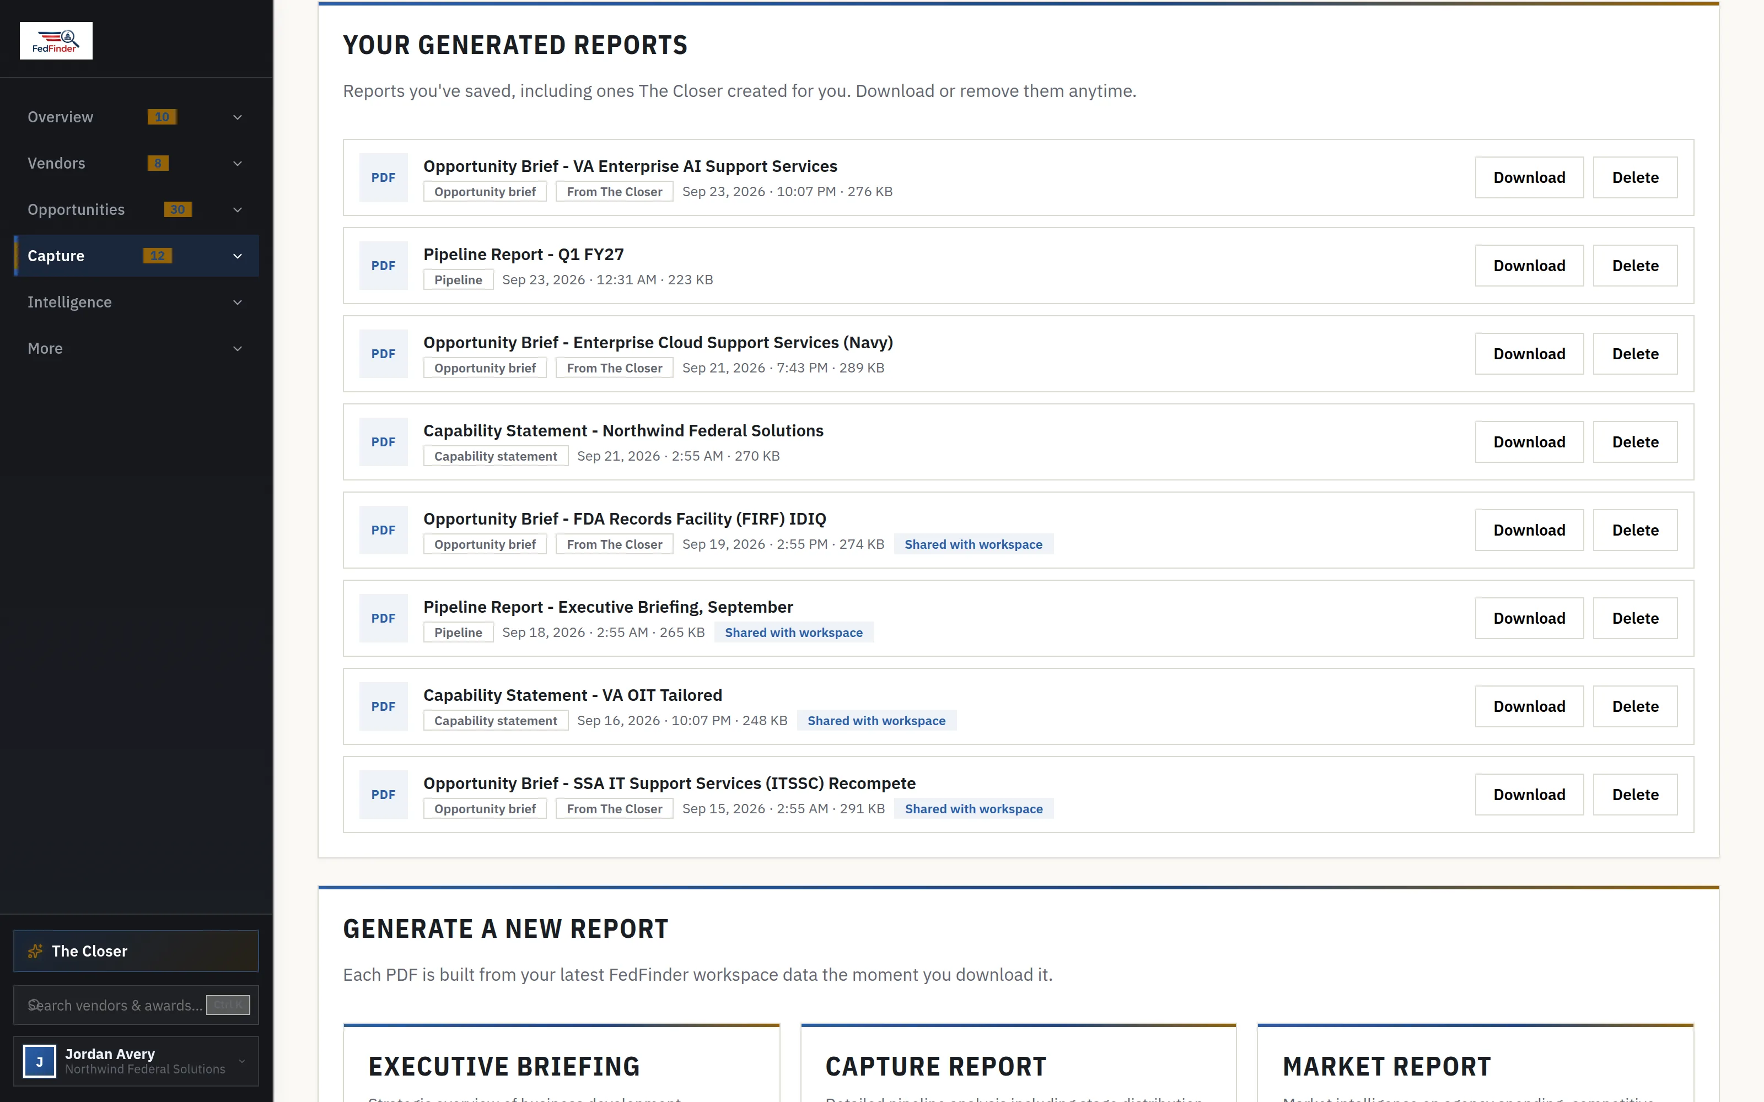Click PDF icon for SSA ITSSC Recompete brief
Image resolution: width=1764 pixels, height=1102 pixels.
click(384, 795)
